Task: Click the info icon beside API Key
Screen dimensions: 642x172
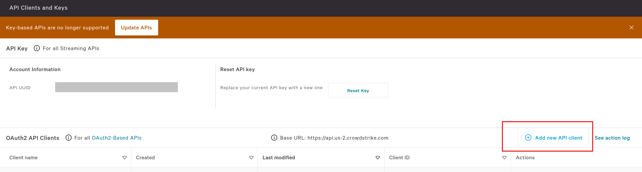Action: point(37,48)
